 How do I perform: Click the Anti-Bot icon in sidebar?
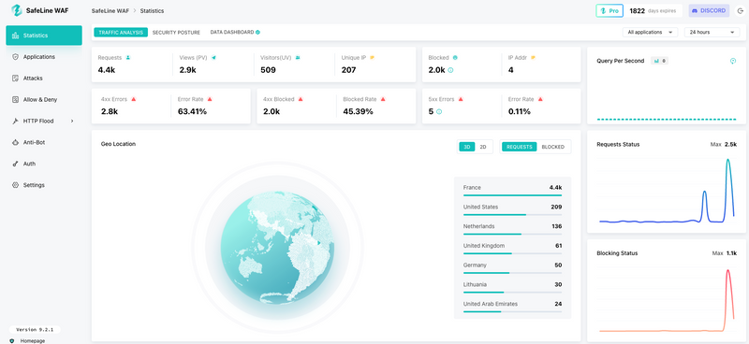(x=15, y=142)
